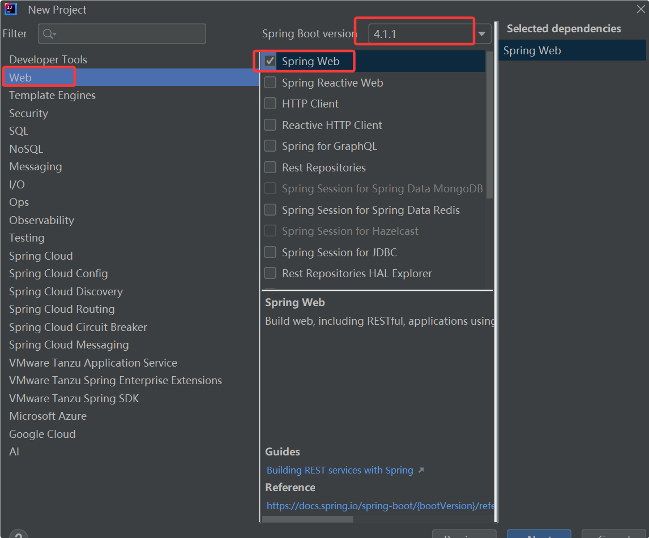
Task: Check the Reactive HTTP Client option
Action: pos(270,125)
